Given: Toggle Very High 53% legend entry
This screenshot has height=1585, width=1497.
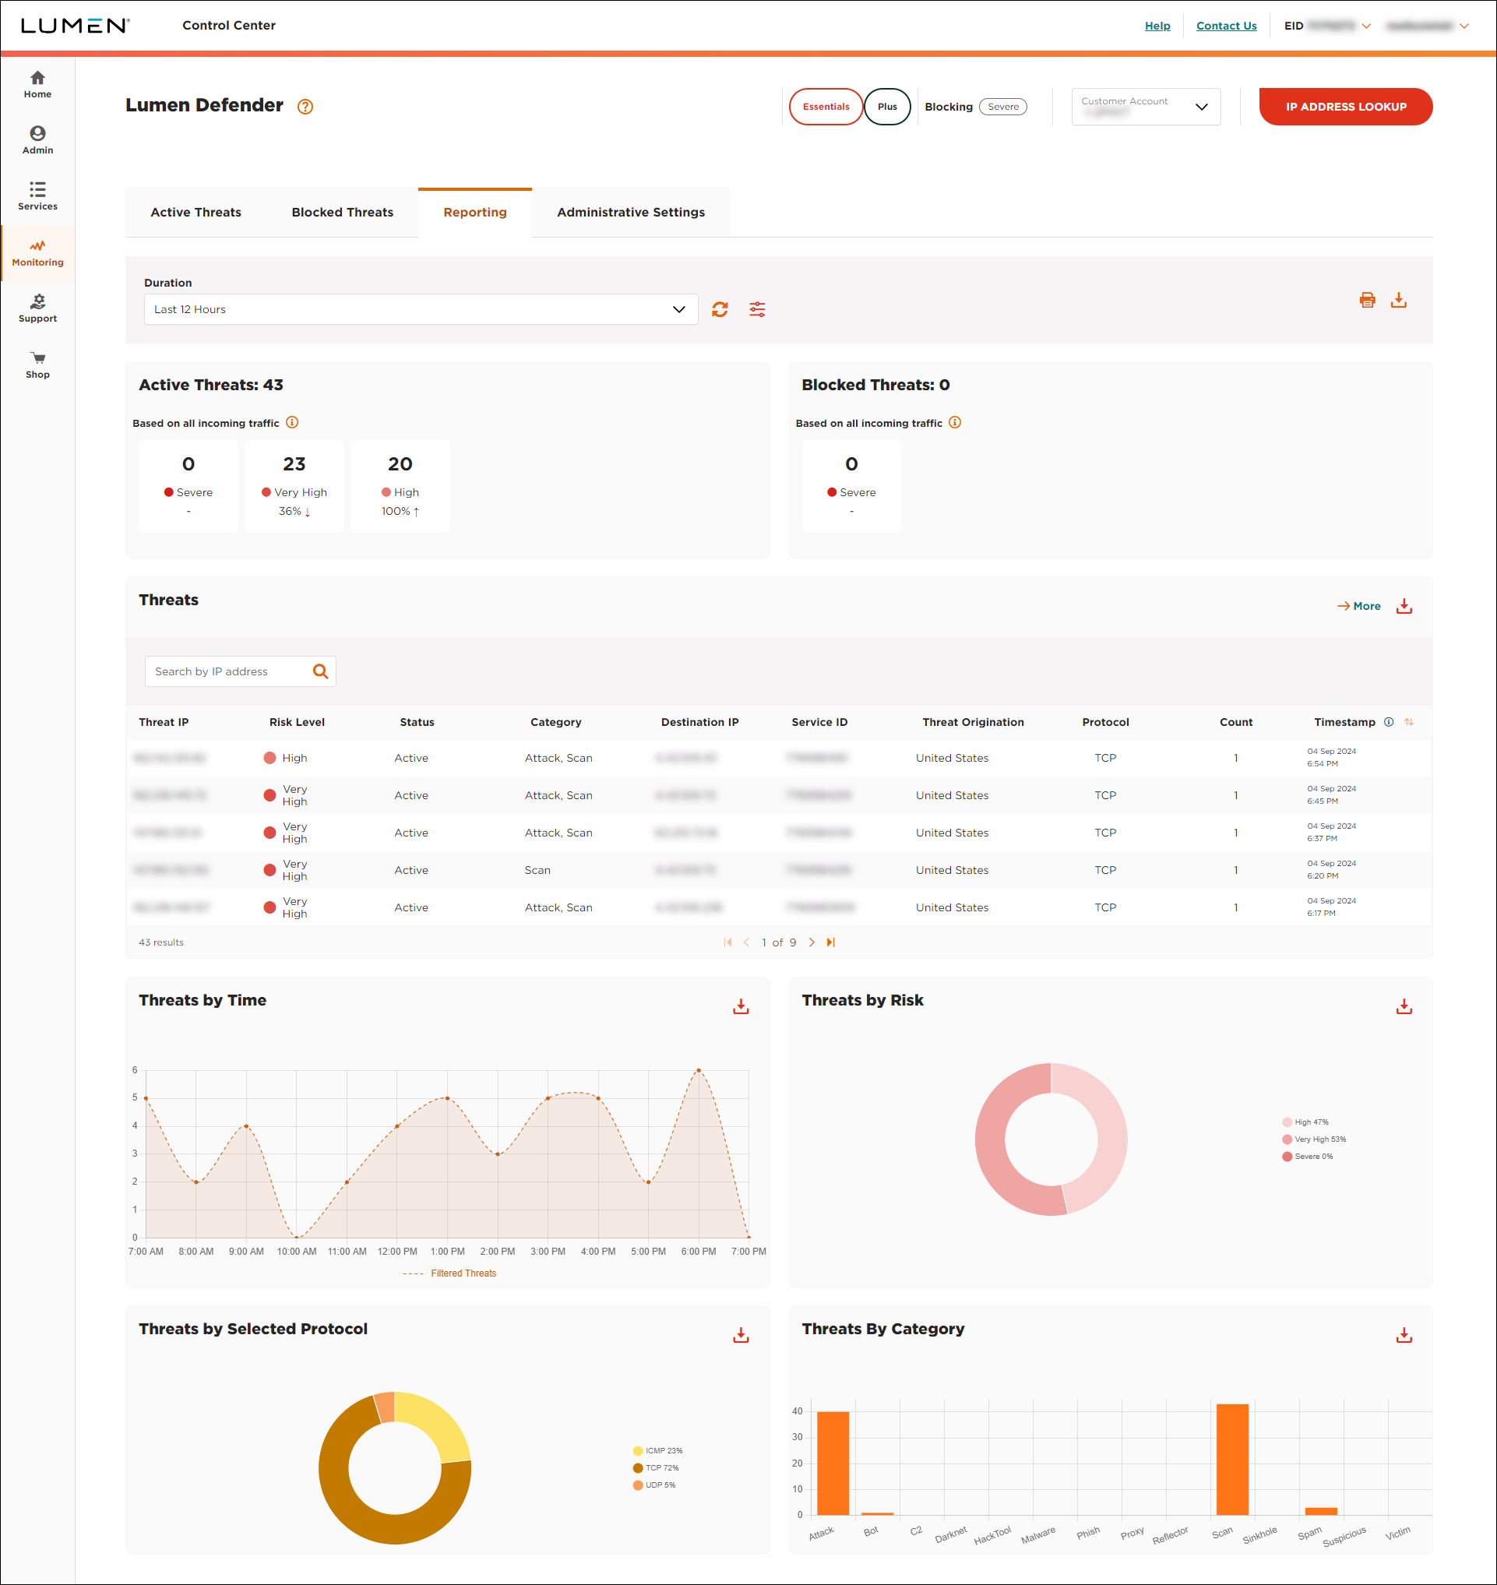Looking at the screenshot, I should pos(1314,1139).
